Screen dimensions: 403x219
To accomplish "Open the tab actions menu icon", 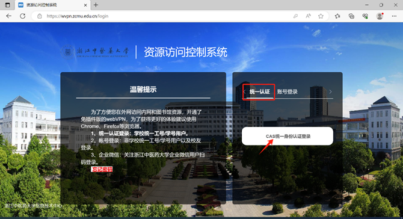I will (x=7, y=5).
